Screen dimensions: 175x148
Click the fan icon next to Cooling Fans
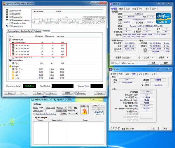10,60
